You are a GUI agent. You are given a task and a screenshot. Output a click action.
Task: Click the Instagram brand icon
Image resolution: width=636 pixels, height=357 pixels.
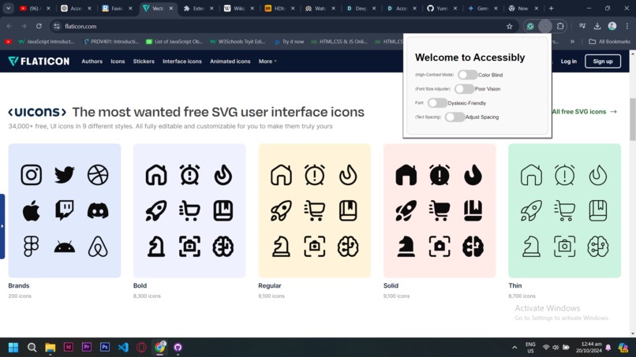pyautogui.click(x=32, y=175)
